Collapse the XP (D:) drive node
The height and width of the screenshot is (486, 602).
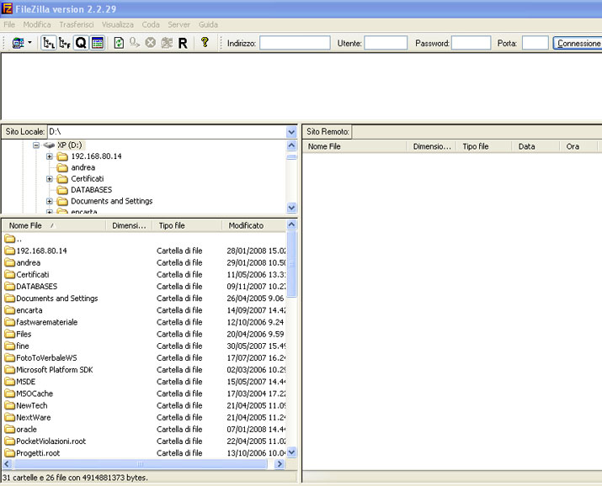pos(36,145)
